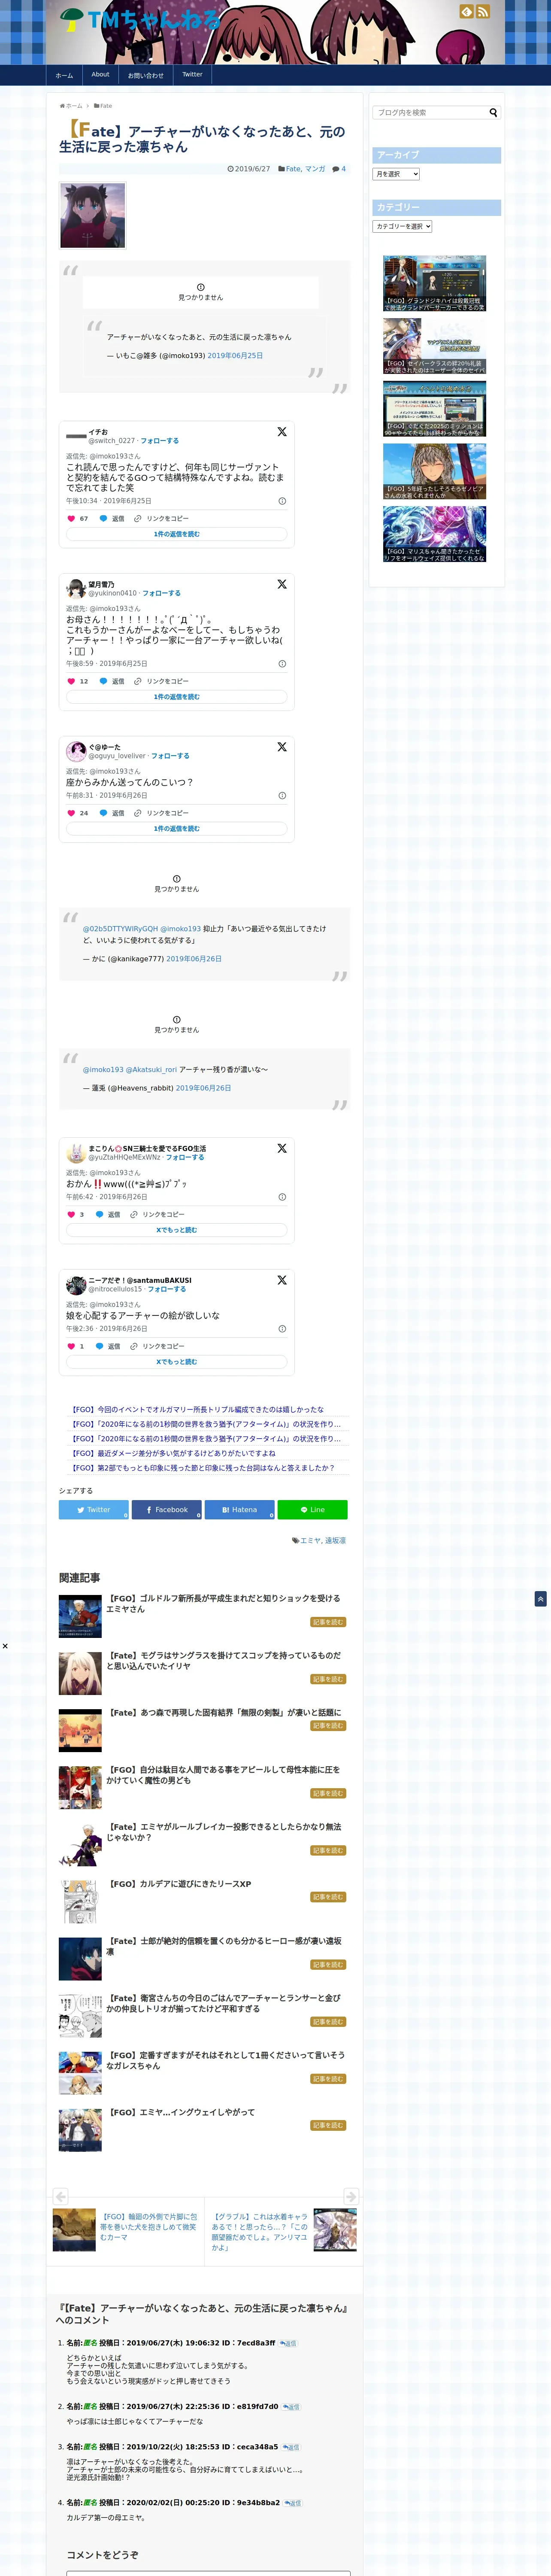Open the Feedly icon in the header

pos(466,12)
